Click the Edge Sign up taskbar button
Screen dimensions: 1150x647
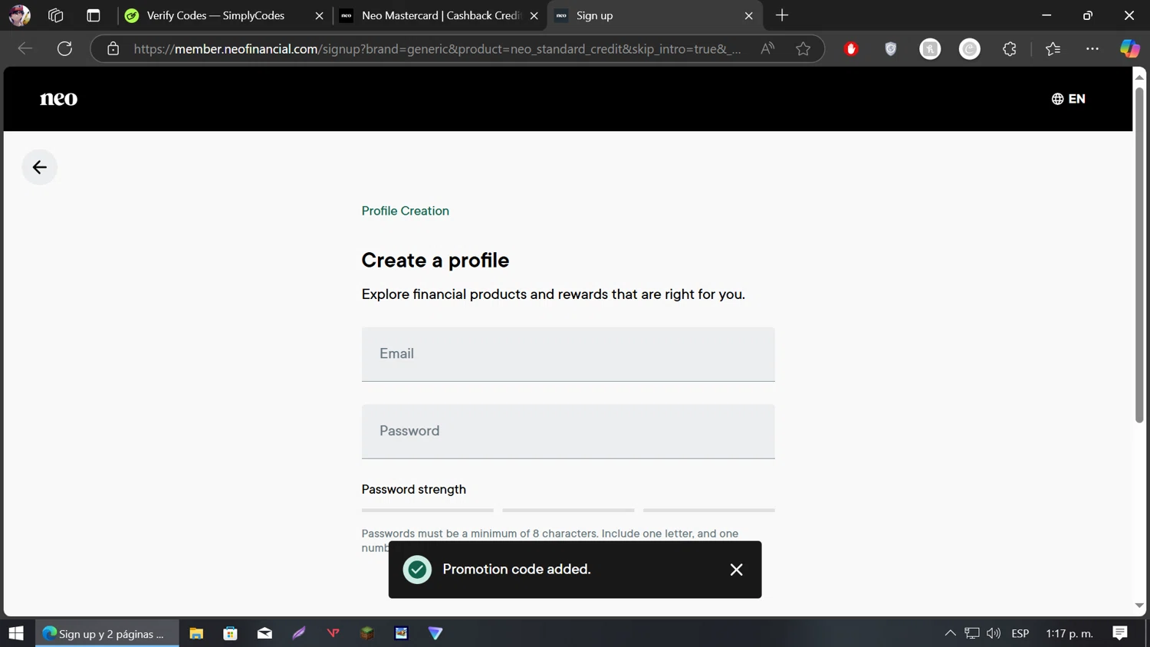[107, 633]
